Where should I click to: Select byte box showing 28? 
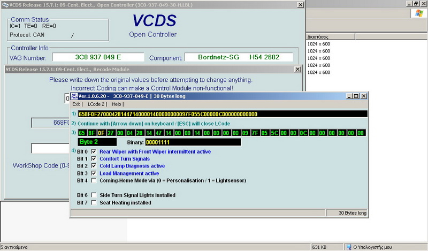(139, 133)
